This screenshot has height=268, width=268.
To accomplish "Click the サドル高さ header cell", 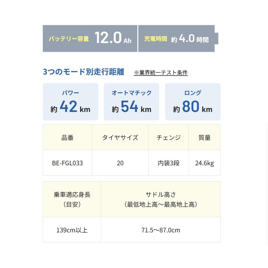I will click(161, 199).
